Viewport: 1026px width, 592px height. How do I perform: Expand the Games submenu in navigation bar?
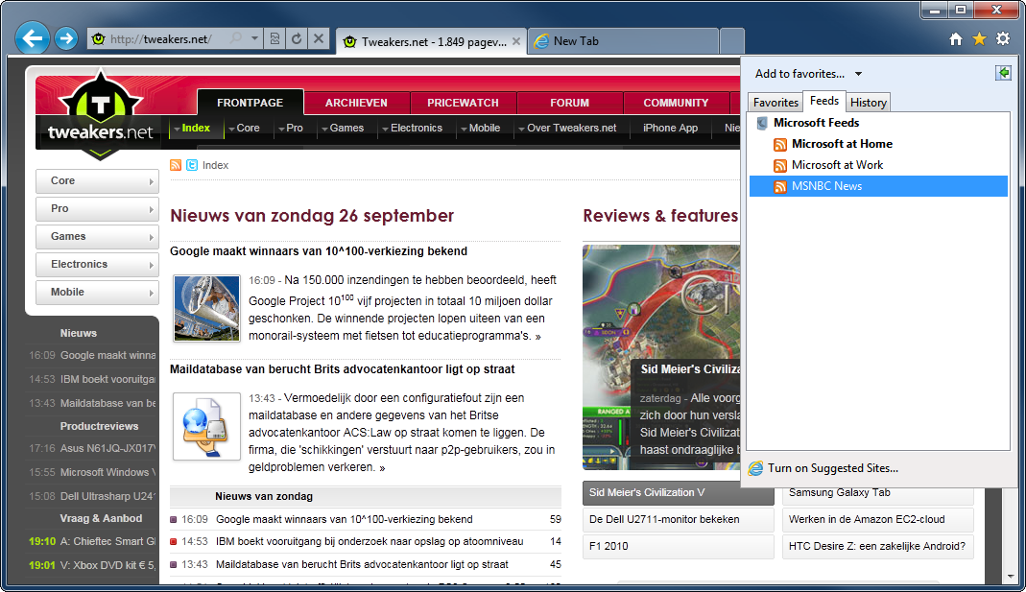pos(342,129)
